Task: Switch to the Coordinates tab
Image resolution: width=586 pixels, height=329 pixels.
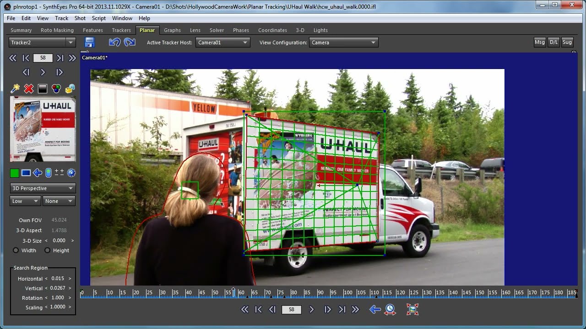Action: coord(272,30)
